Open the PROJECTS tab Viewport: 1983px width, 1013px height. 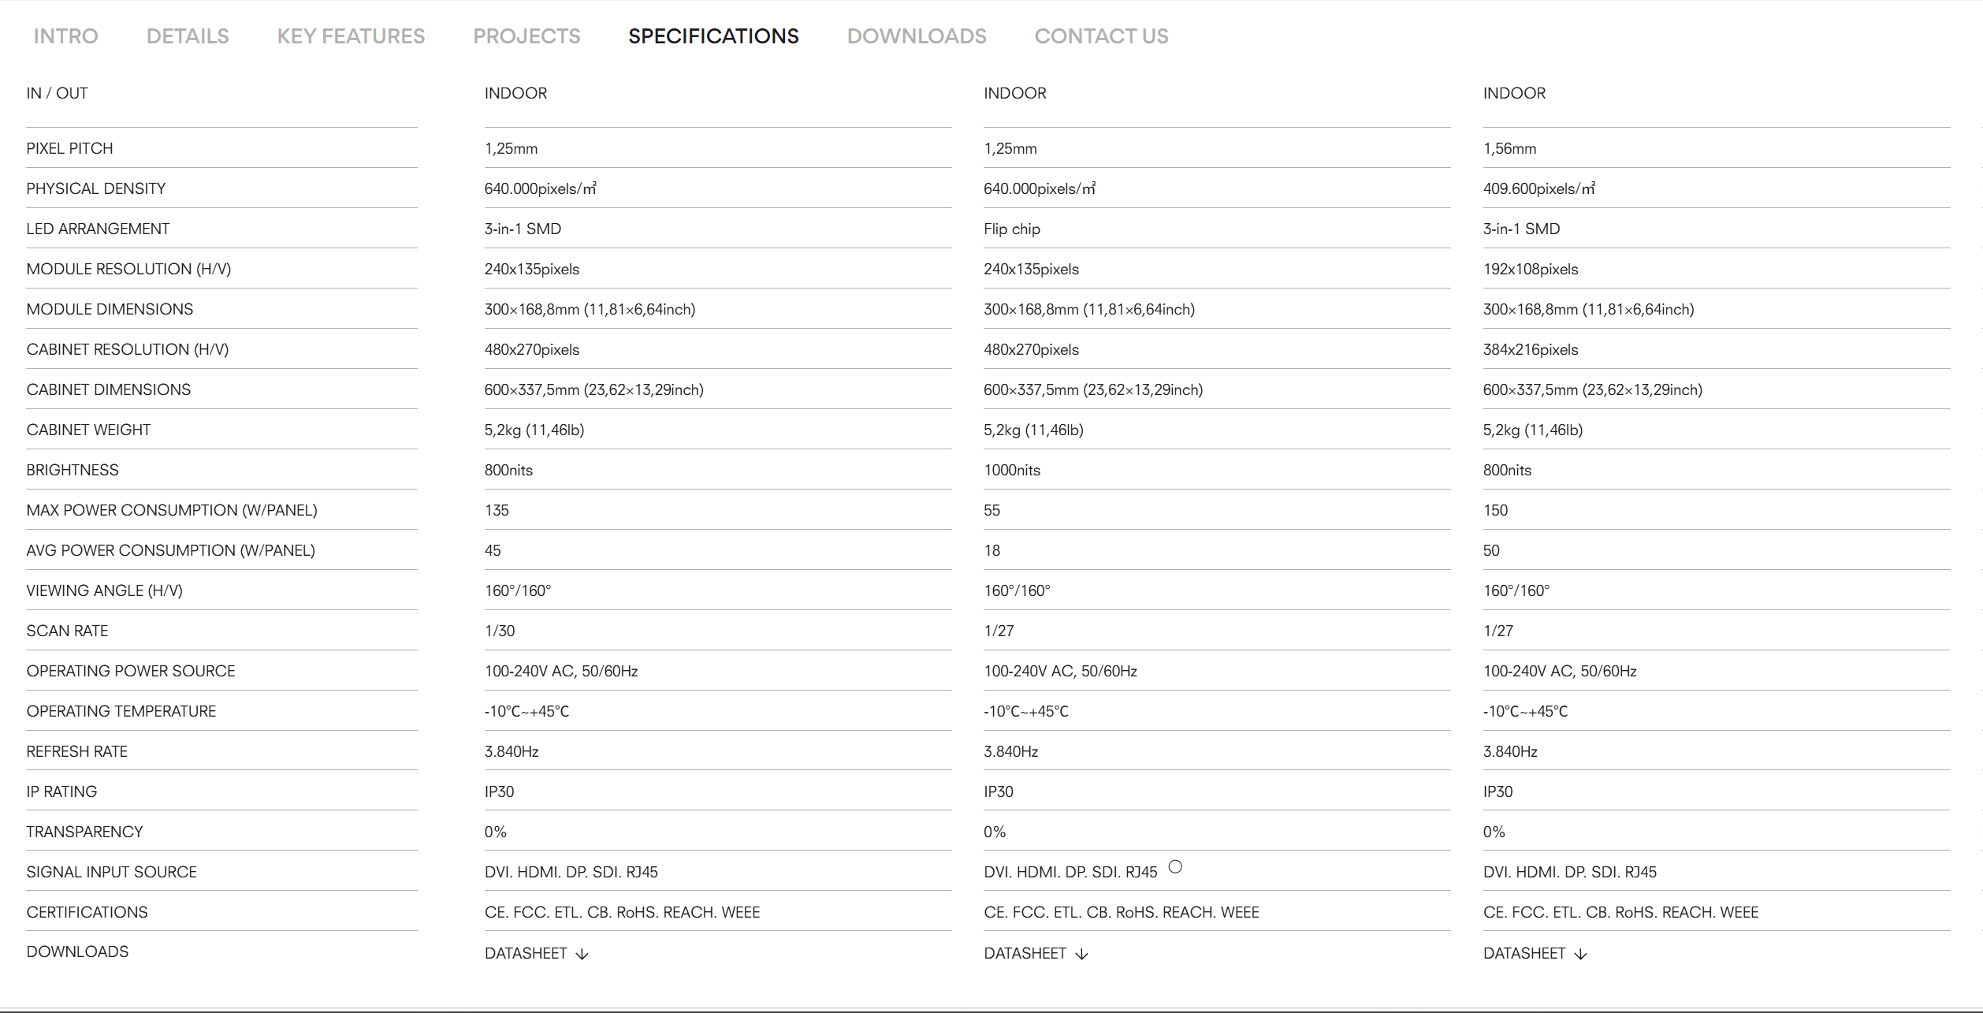point(526,36)
